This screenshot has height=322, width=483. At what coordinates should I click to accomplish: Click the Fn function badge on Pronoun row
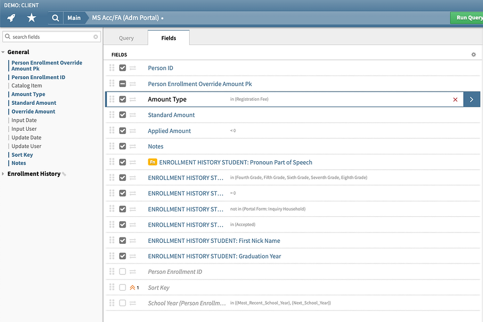pyautogui.click(x=152, y=162)
